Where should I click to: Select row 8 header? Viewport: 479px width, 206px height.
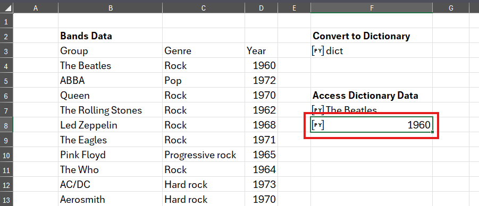6,125
